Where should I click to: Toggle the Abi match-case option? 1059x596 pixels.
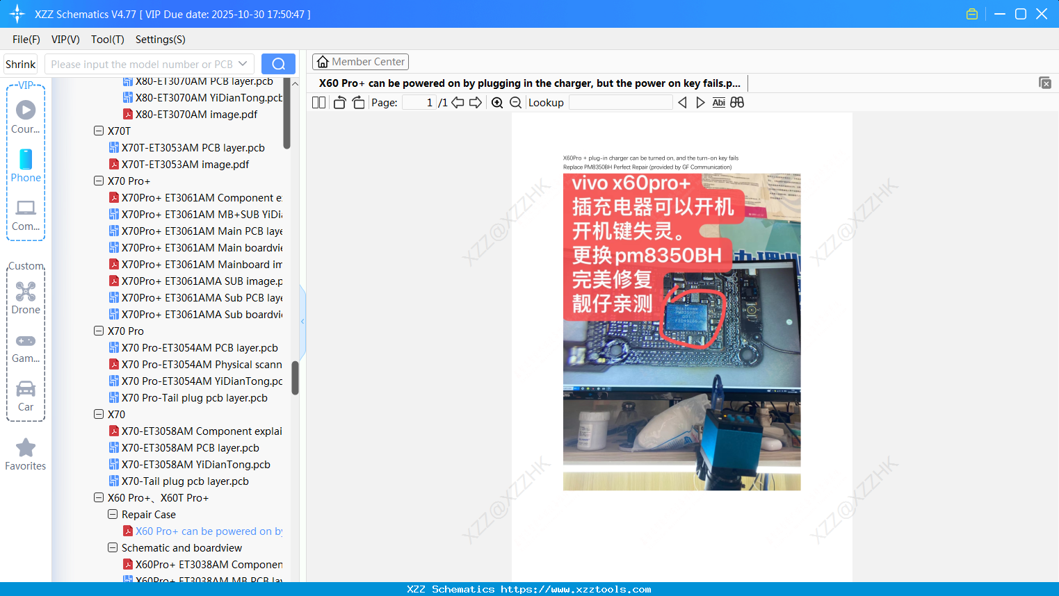point(719,103)
